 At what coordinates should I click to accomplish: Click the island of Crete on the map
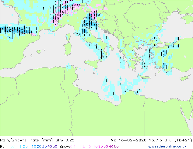coord(144,77)
